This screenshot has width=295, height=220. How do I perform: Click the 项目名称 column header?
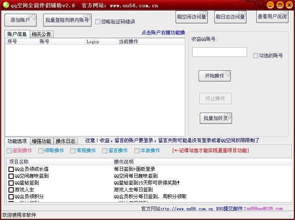(59, 161)
